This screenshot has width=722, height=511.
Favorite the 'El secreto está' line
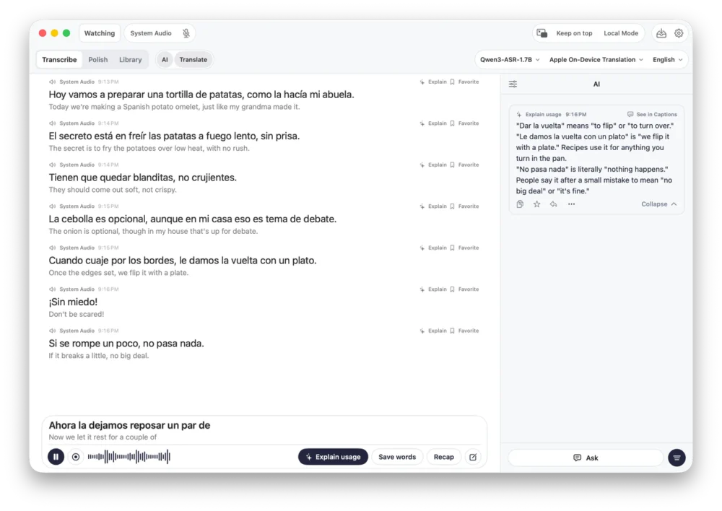[x=464, y=123]
